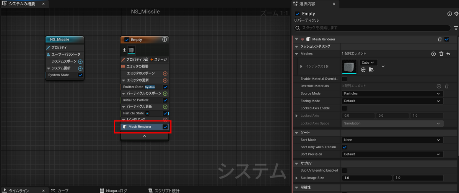Image resolution: width=459 pixels, height=193 pixels.
Task: Enable Locked Axis Enable checkbox
Action: 344,108
